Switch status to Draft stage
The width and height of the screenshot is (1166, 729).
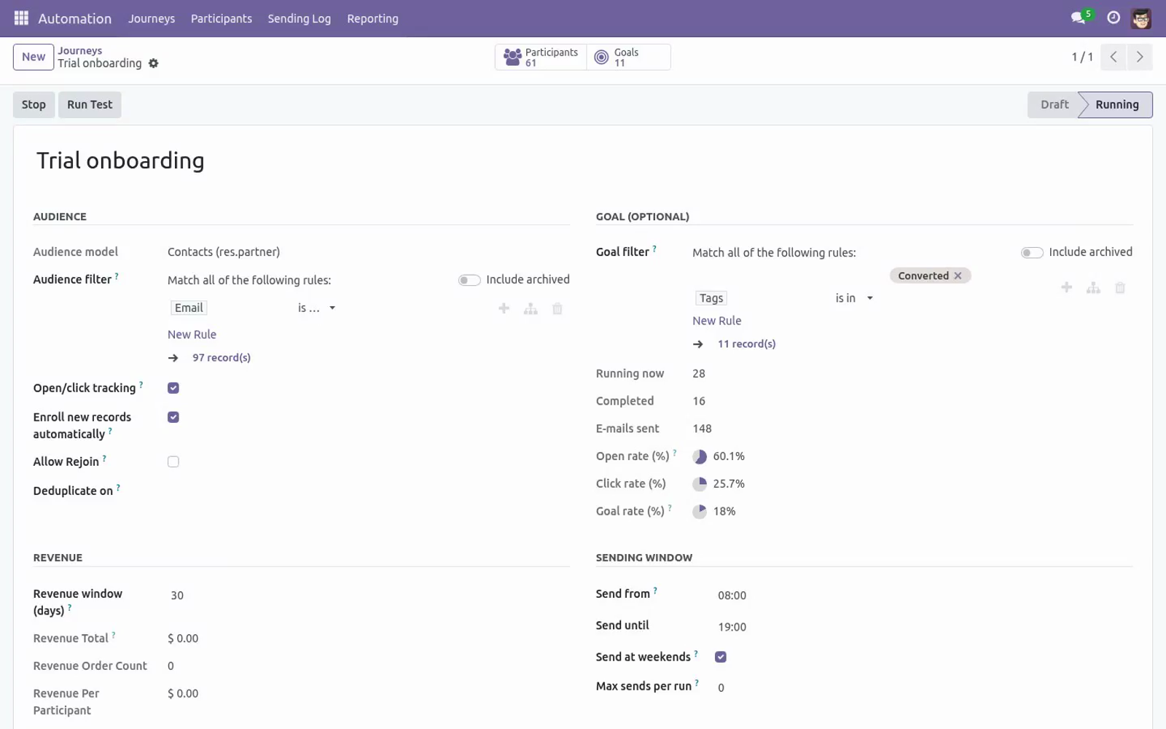pyautogui.click(x=1054, y=104)
